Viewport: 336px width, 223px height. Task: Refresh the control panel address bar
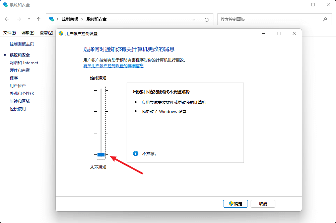(207, 19)
